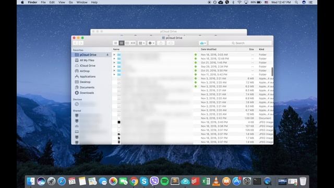Click the Finder vertical scrollbar thumb
The width and height of the screenshot is (334, 188).
click(272, 72)
